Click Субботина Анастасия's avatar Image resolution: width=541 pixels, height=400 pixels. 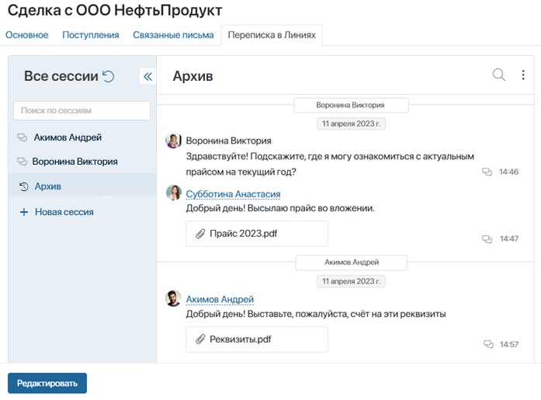174,193
